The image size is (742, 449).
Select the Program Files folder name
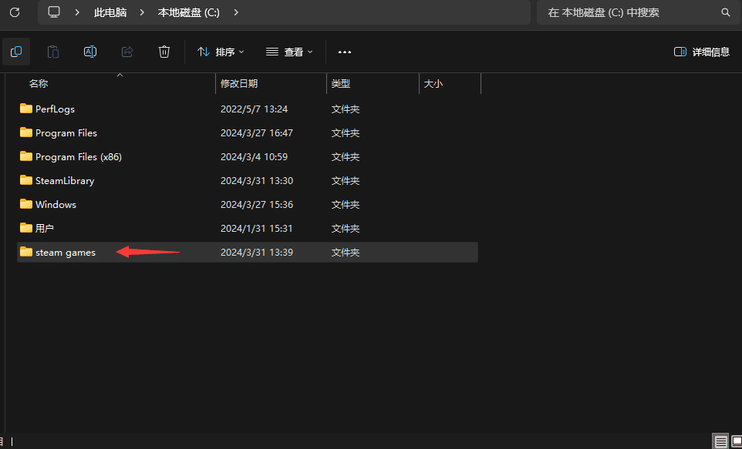pos(66,132)
